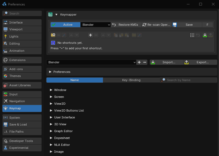Click the Search by Name field
This screenshot has height=156, width=219.
188,80
